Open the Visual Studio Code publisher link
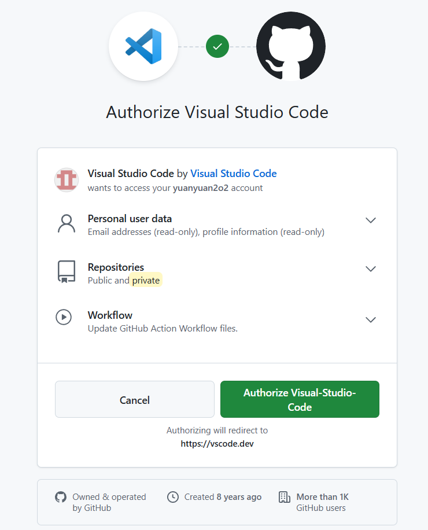The image size is (428, 530). [x=233, y=173]
